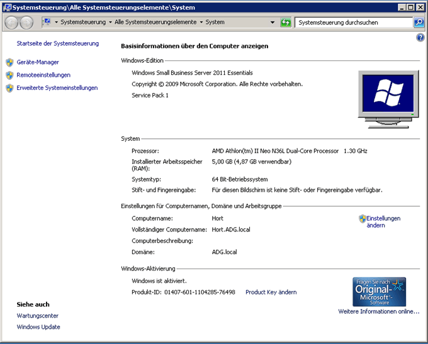
Task: Click the green refresh button in address bar
Action: [286, 23]
